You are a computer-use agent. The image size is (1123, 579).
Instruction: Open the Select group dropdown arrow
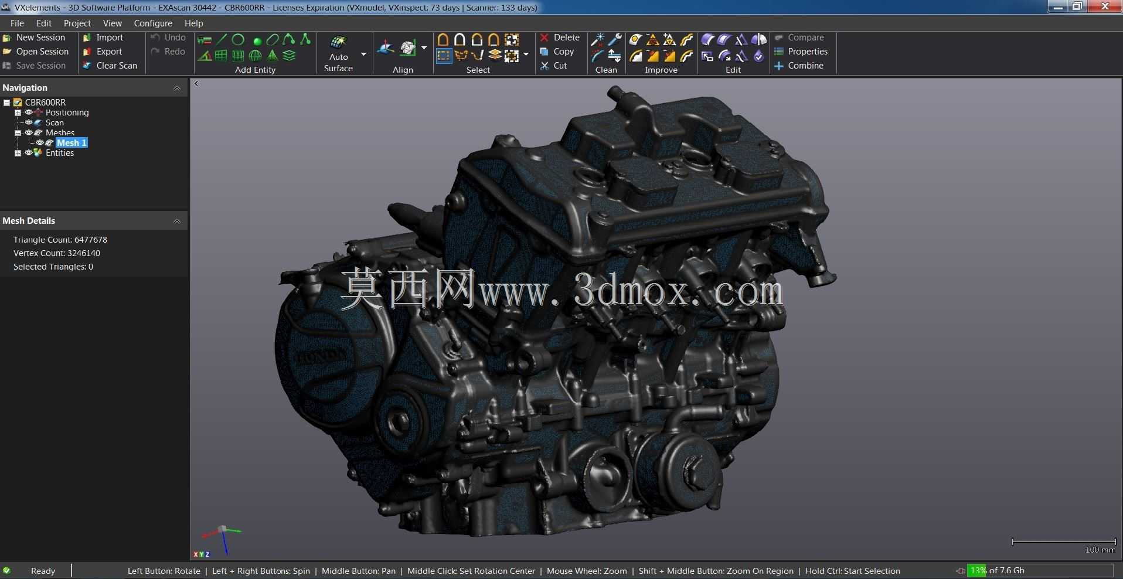(526, 54)
